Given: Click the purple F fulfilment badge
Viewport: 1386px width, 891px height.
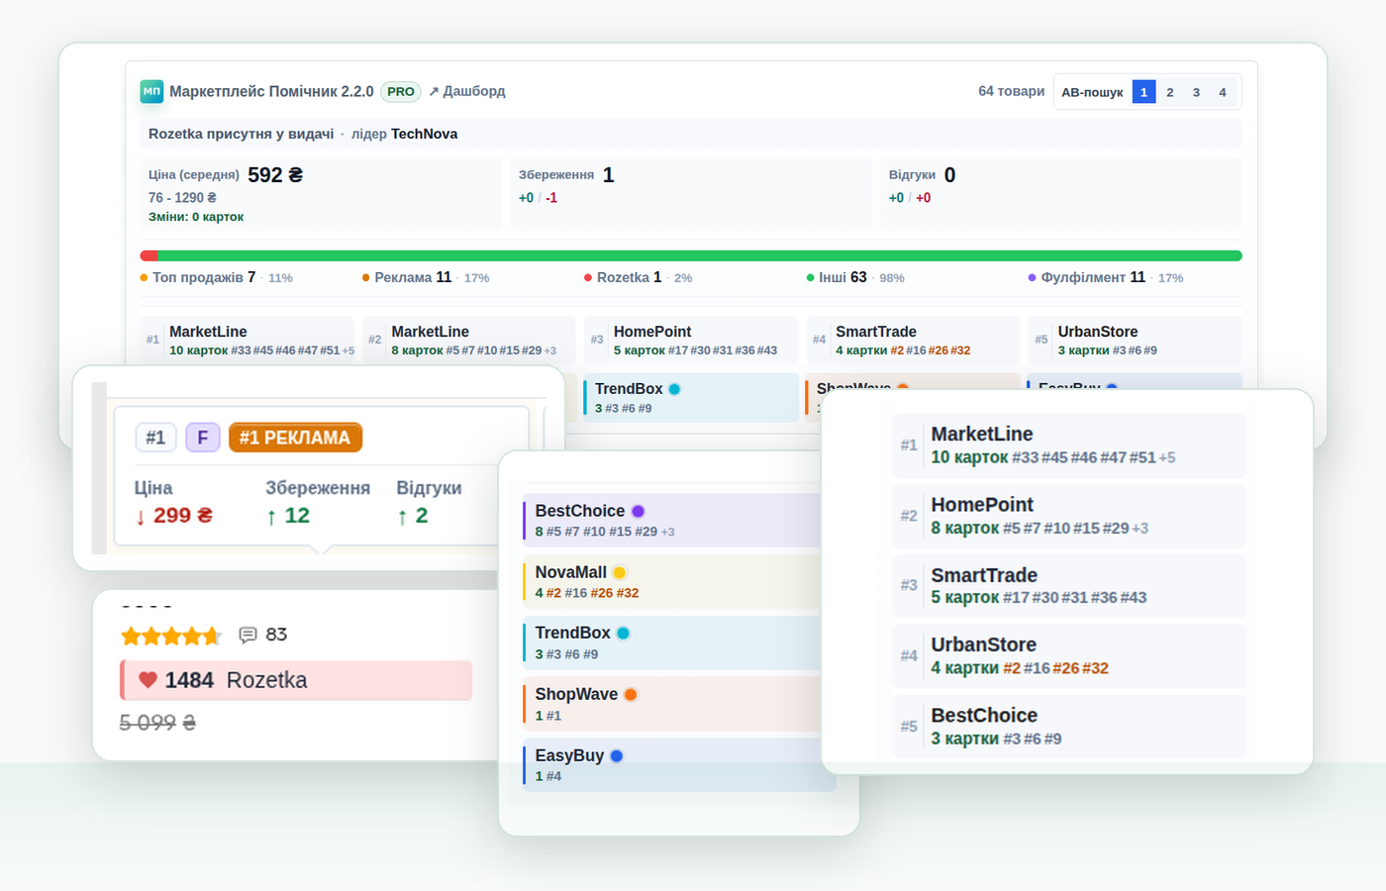Looking at the screenshot, I should pos(203,438).
